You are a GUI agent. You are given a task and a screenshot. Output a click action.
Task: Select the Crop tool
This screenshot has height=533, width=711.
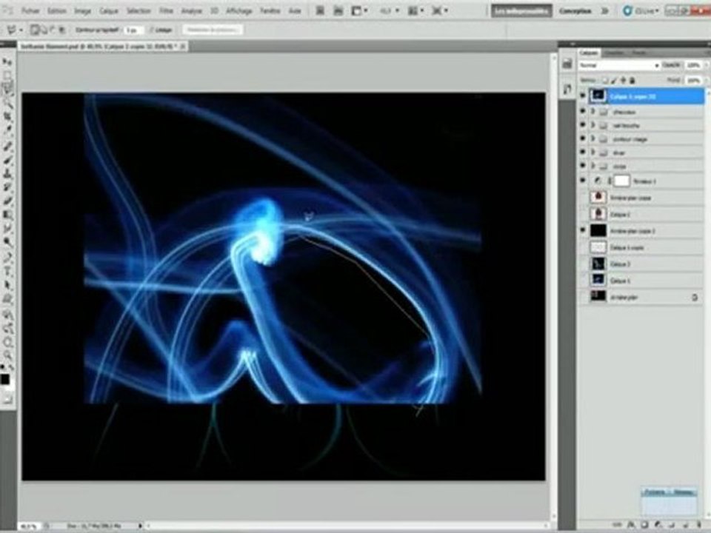point(7,117)
